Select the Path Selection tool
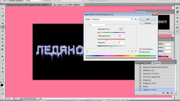Screen dimensions: 180x101 tap(3, 68)
